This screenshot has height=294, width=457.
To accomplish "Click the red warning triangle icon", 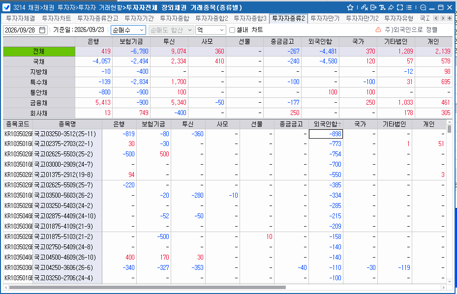I will tap(378, 29).
